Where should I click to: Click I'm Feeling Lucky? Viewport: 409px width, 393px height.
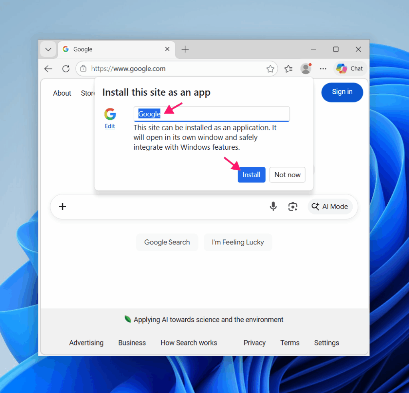238,242
